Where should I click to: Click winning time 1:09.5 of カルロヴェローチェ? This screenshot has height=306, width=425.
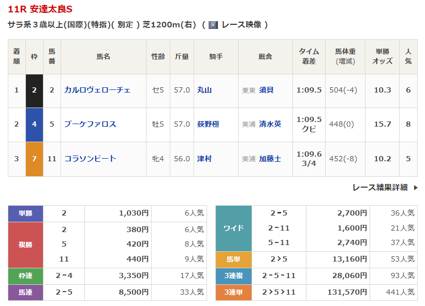pyautogui.click(x=309, y=90)
